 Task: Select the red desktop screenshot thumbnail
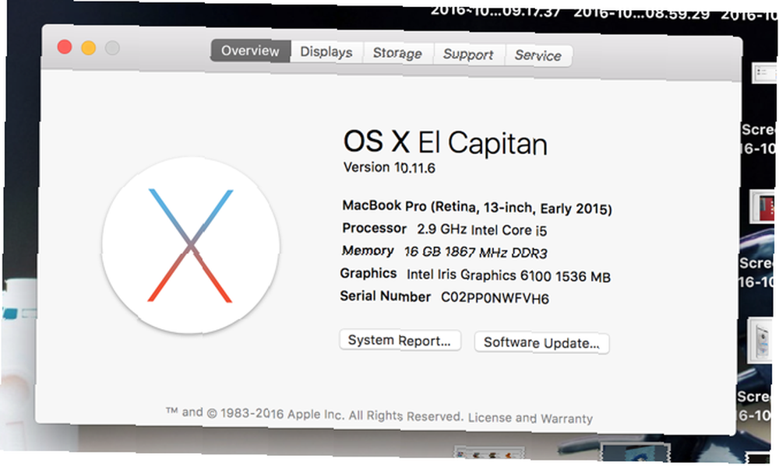tap(763, 207)
